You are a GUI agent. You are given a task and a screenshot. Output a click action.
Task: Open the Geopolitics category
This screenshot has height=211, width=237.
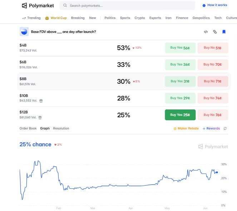[x=201, y=18]
